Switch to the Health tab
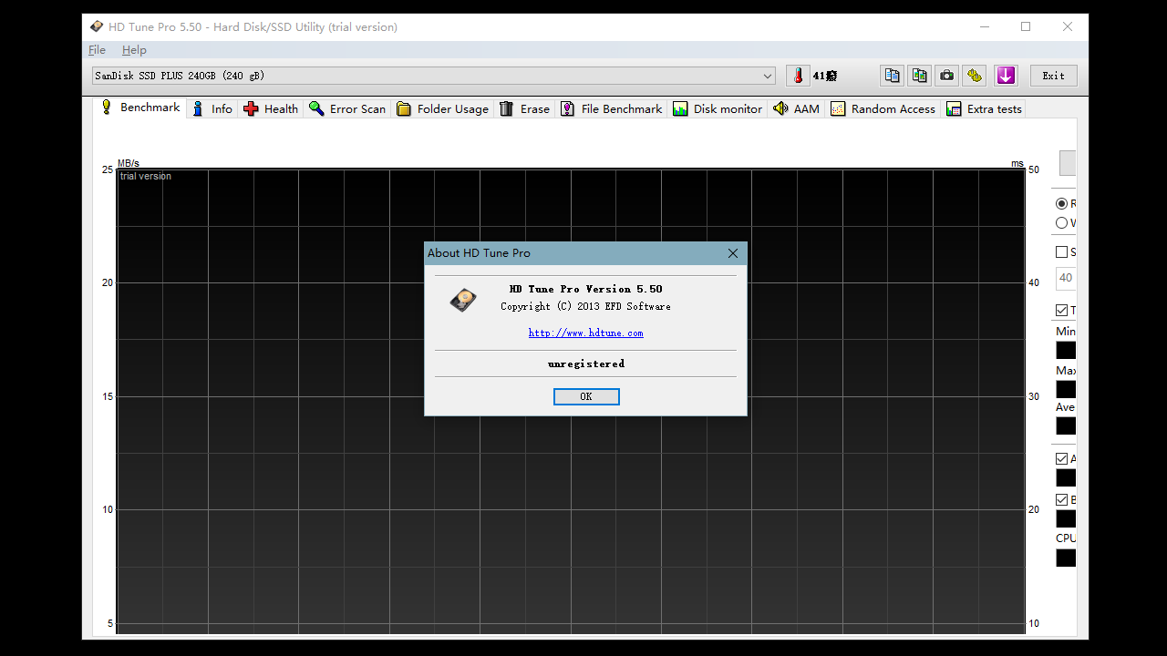The image size is (1167, 656). pos(271,108)
